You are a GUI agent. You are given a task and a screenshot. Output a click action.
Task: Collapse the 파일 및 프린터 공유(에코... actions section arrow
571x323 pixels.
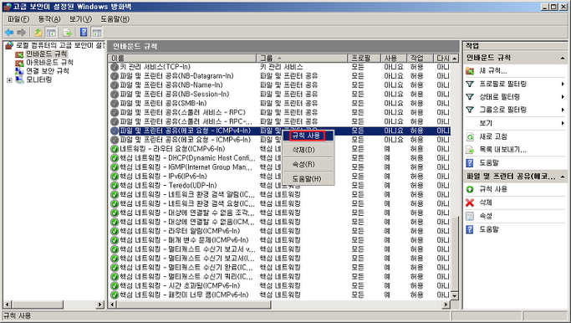pos(563,177)
